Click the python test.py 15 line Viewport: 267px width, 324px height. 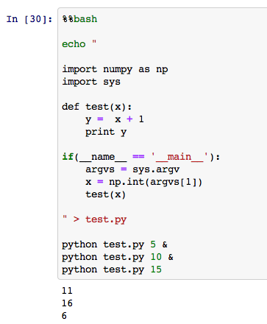[112, 270]
